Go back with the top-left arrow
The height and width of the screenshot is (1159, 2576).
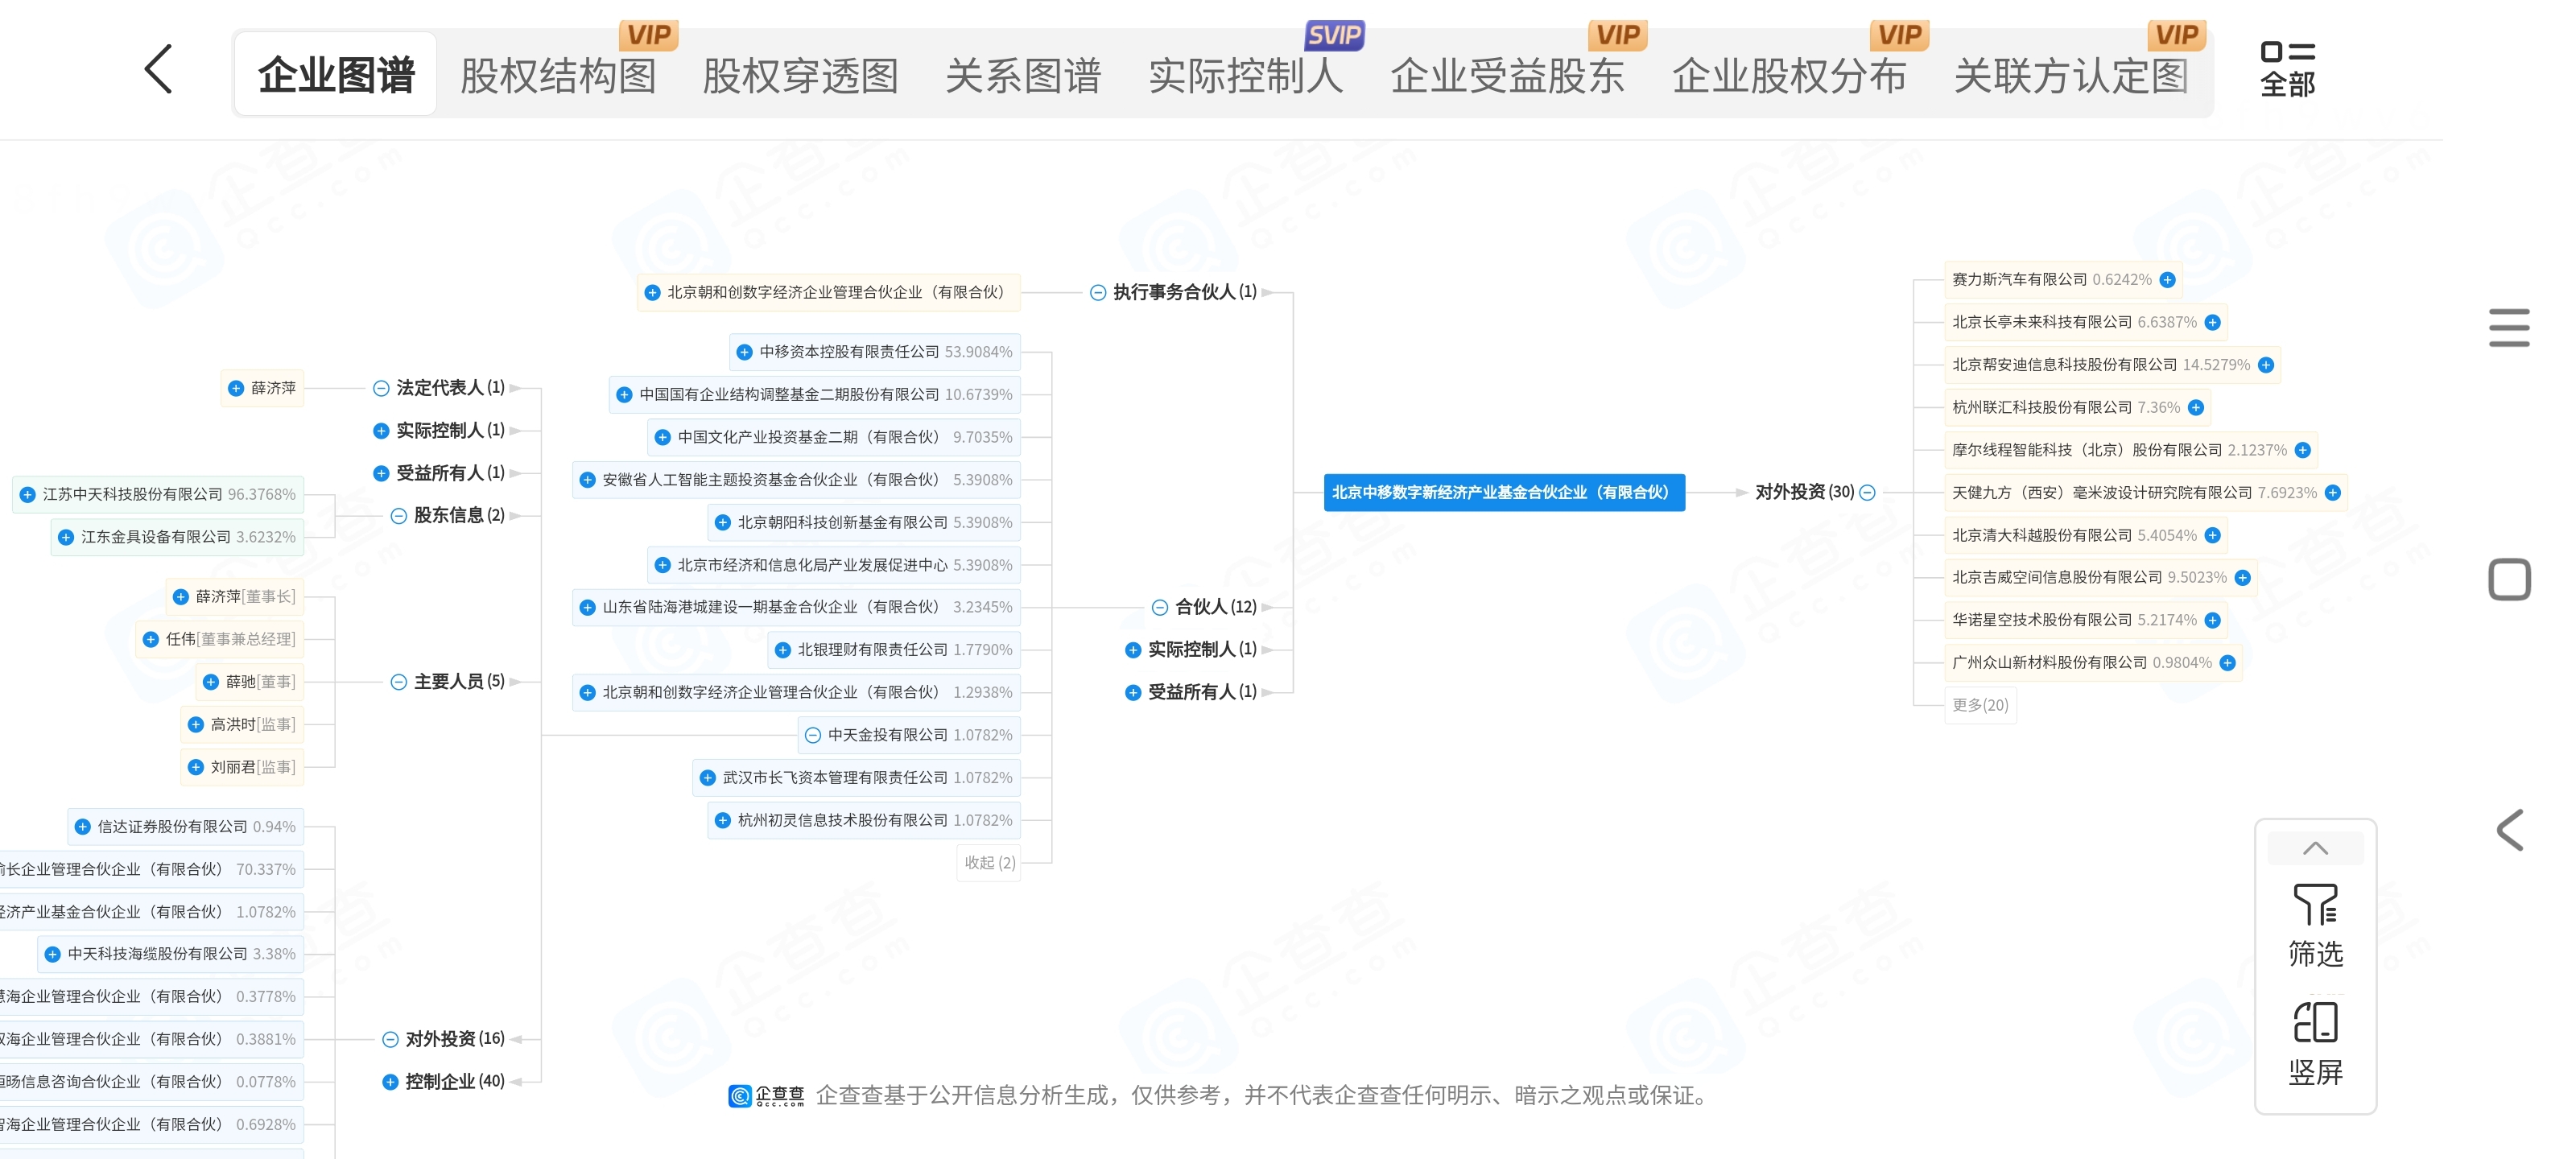159,70
